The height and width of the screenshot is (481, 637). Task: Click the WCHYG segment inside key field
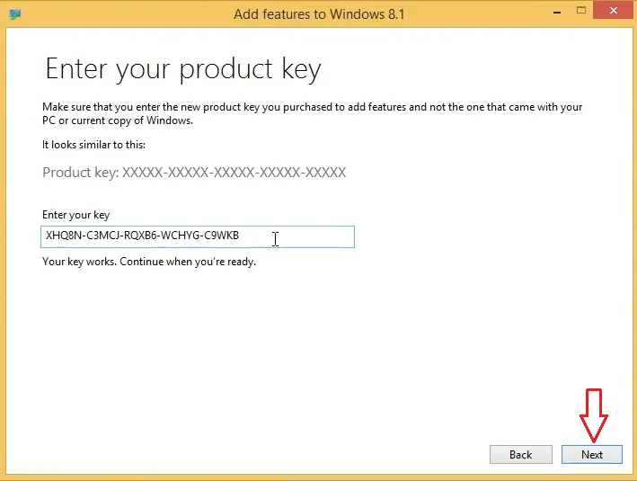181,237
